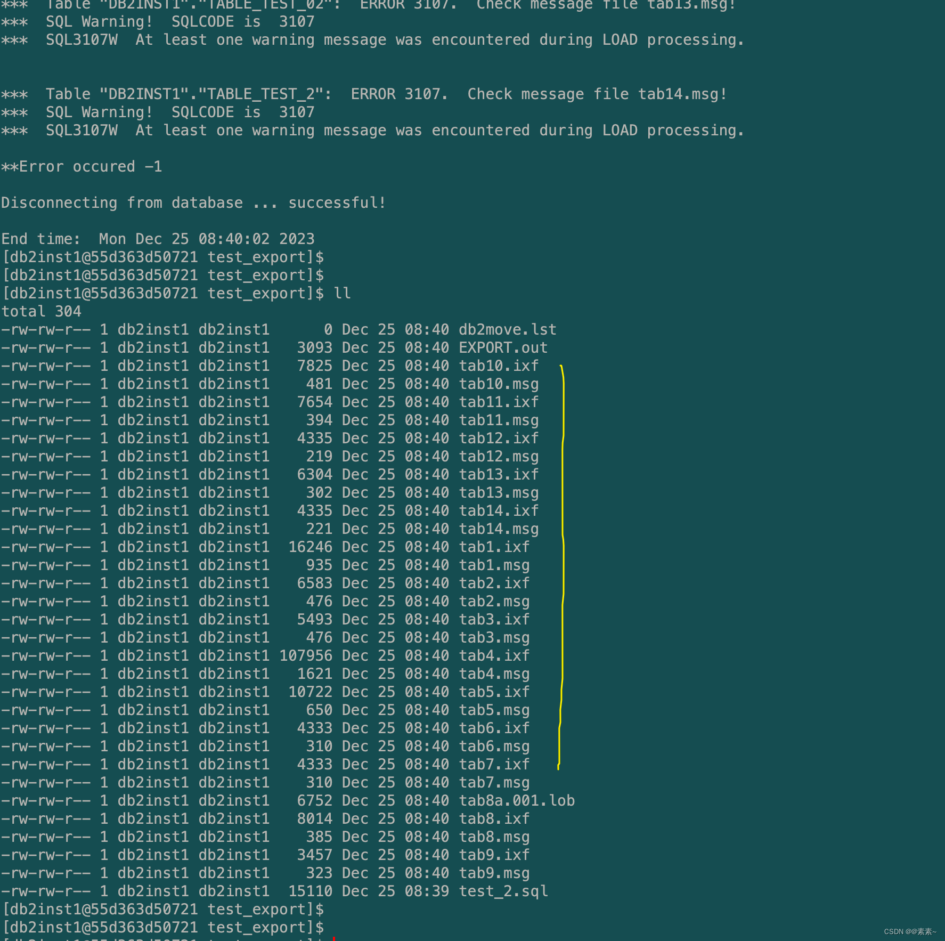Select tab13.msg in the directory listing

(499, 493)
